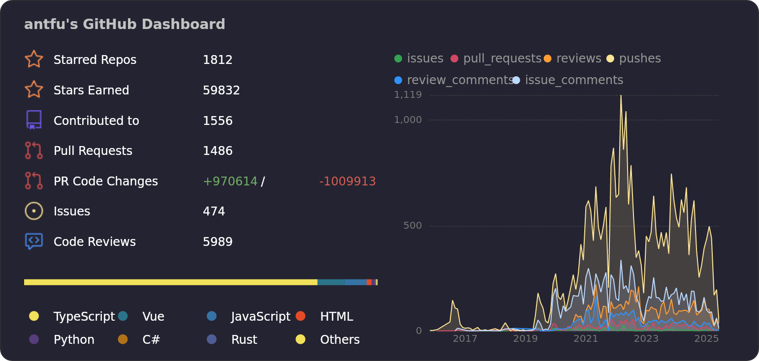Screen dimensions: 759x361
Task: Click the Stars Earned star icon
Action: 33,90
